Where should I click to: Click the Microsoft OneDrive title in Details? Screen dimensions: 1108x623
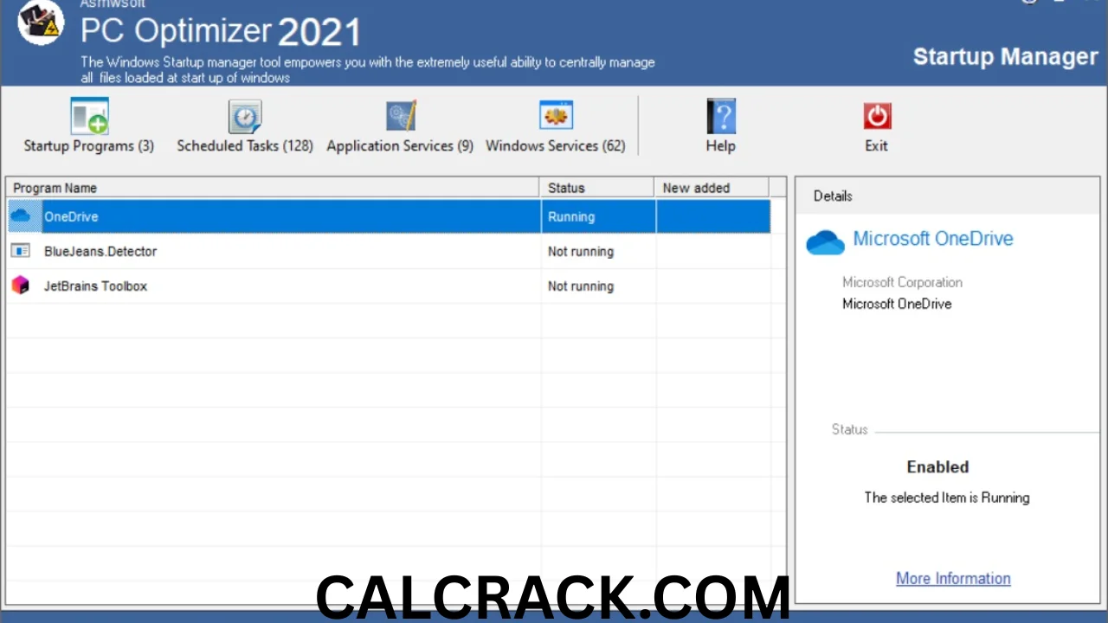coord(933,239)
